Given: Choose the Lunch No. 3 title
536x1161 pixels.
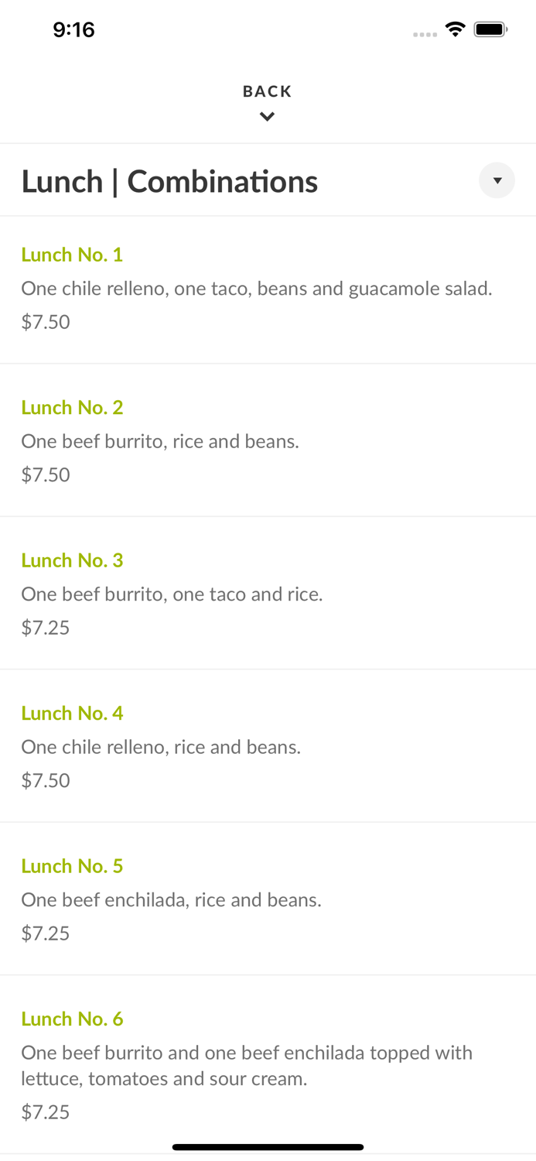Looking at the screenshot, I should (x=72, y=560).
